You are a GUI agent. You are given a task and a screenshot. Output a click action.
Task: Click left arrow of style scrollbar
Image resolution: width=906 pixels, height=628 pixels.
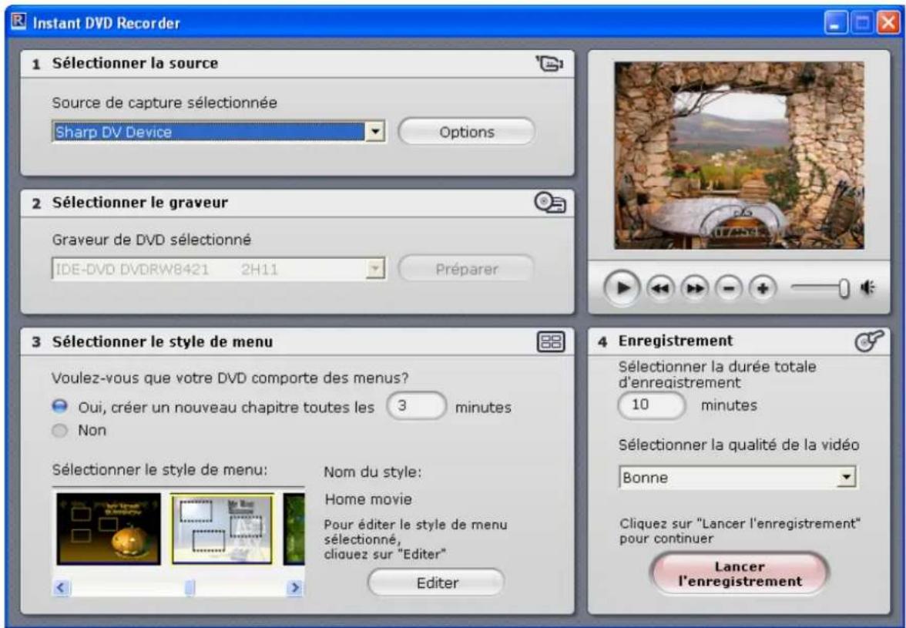[x=62, y=588]
